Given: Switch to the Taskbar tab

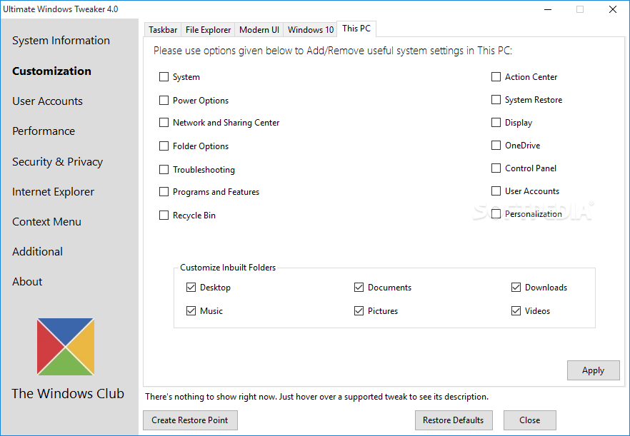Looking at the screenshot, I should (163, 30).
